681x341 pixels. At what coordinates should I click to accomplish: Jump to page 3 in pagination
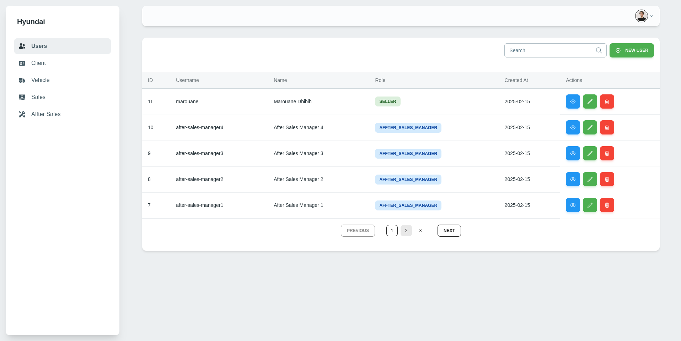(x=420, y=231)
